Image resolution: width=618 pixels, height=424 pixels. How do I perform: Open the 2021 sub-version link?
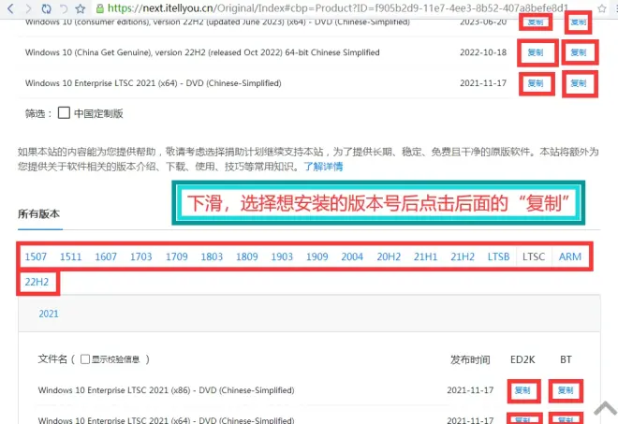[x=49, y=314]
